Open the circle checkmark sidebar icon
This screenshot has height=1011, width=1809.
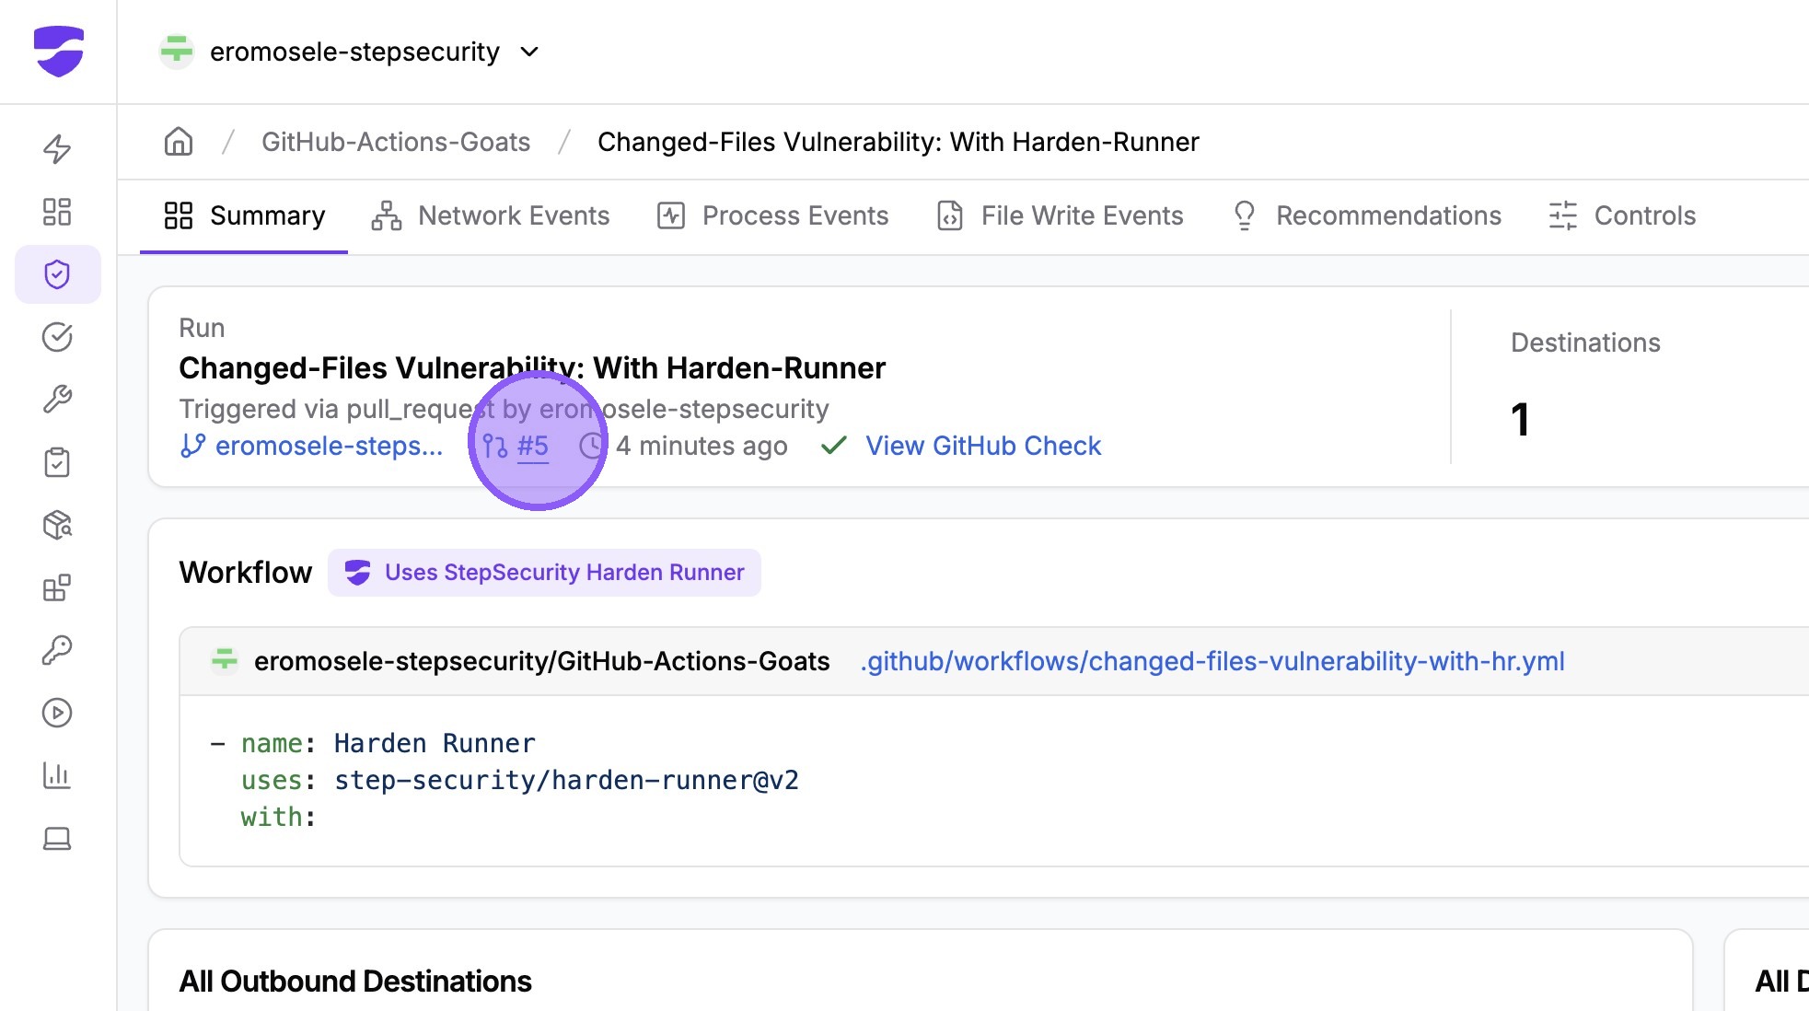tap(57, 337)
